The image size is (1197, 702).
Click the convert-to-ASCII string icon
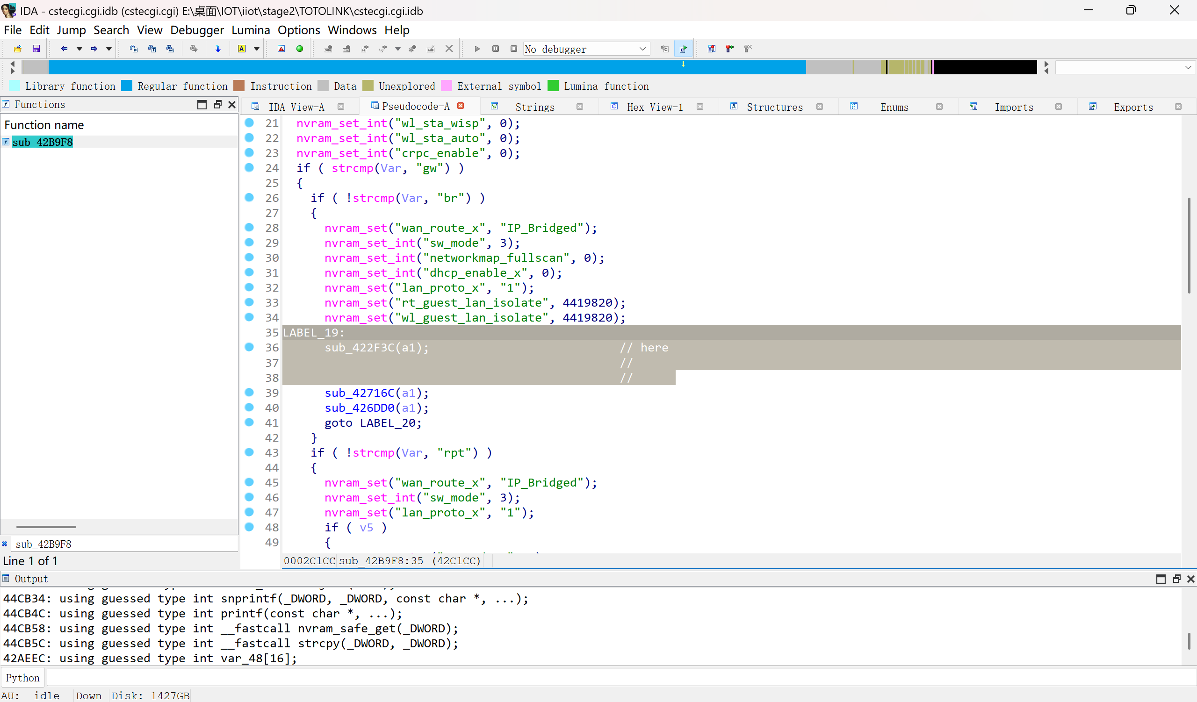click(365, 49)
